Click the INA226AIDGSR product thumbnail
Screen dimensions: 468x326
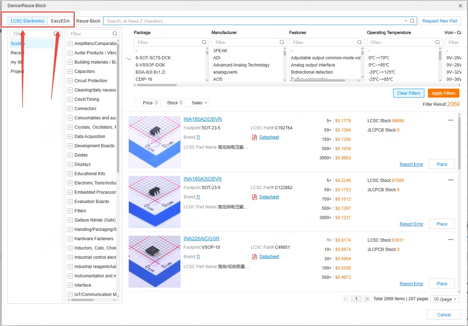155,262
